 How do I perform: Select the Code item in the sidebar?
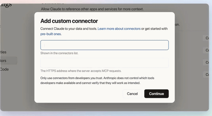(x=4, y=69)
